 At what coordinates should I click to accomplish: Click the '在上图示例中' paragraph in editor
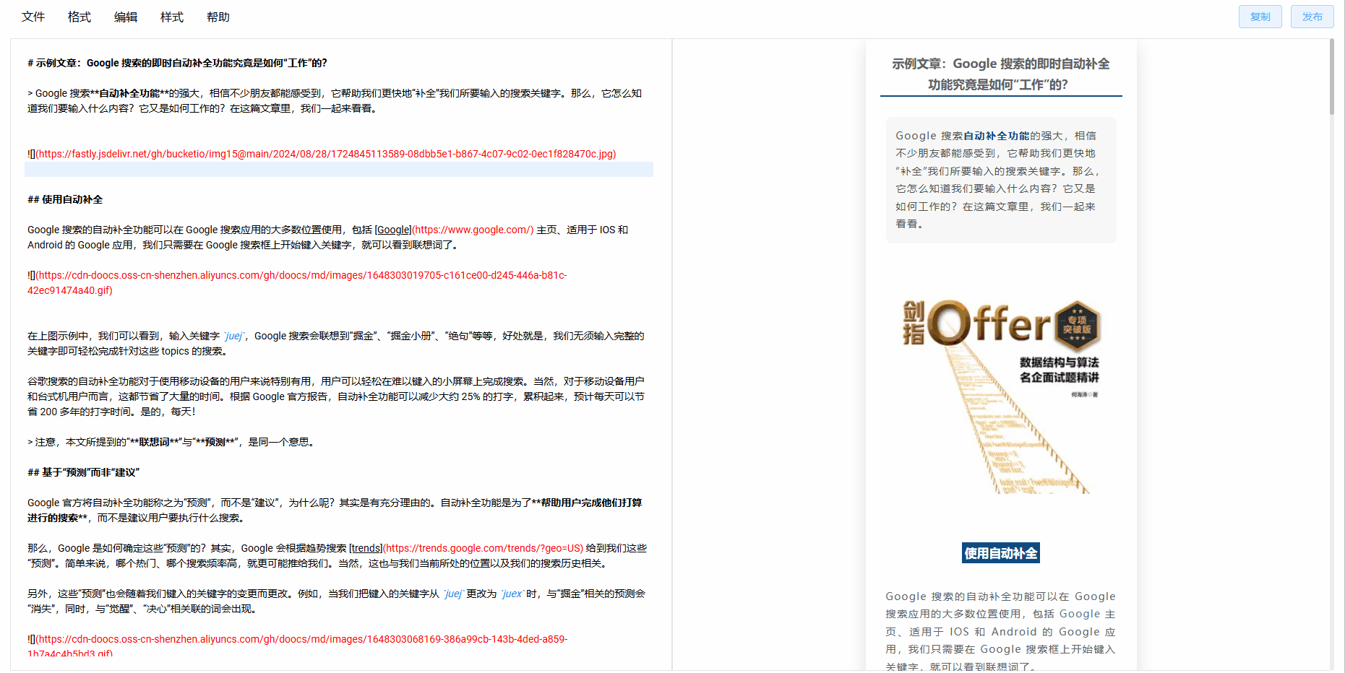coord(336,344)
